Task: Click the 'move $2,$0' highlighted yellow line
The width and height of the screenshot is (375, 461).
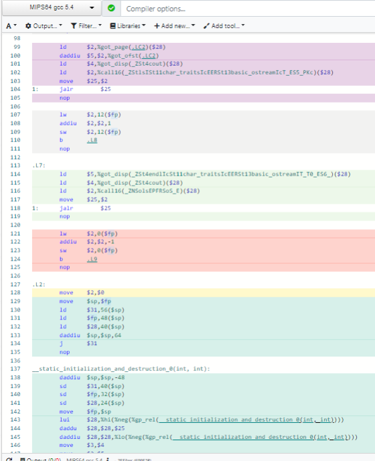Action: coord(82,293)
